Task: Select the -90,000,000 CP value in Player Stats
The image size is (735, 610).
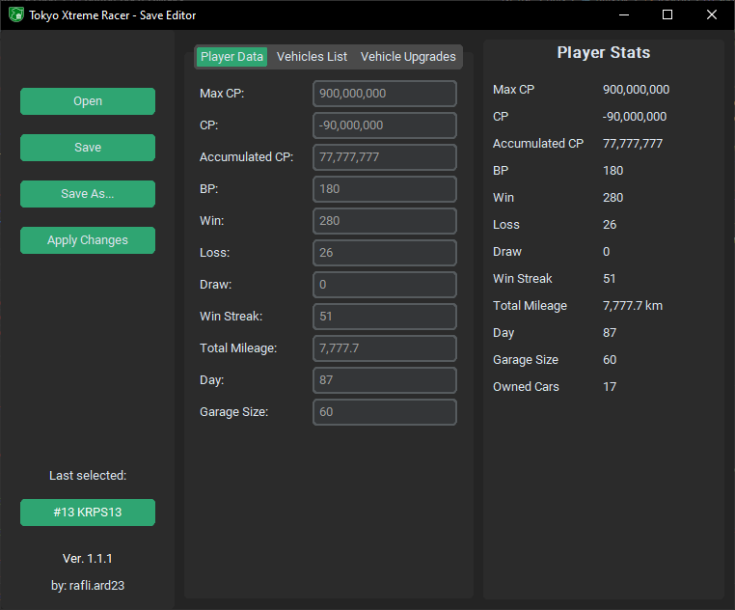Action: click(635, 117)
